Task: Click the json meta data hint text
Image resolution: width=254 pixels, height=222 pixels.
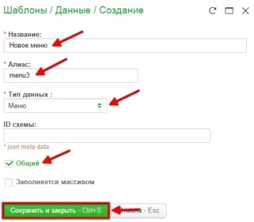Action: tap(28, 147)
